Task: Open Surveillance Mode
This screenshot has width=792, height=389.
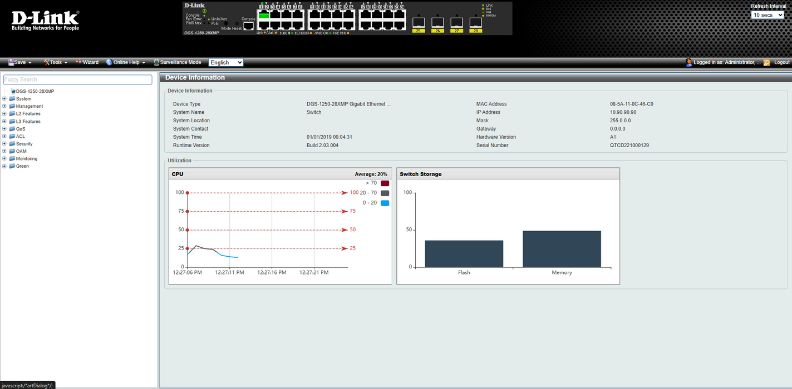Action: click(177, 63)
